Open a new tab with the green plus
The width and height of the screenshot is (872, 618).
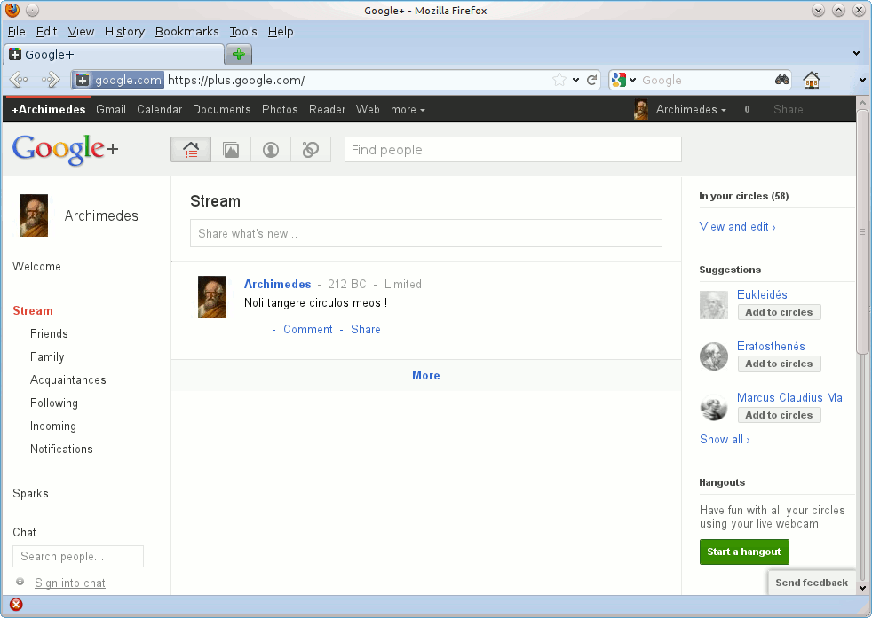click(239, 54)
